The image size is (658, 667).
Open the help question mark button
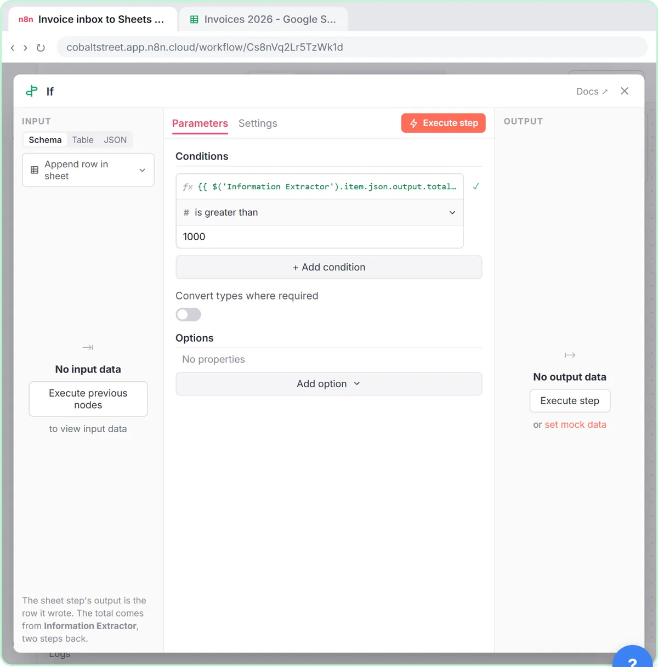(x=633, y=658)
